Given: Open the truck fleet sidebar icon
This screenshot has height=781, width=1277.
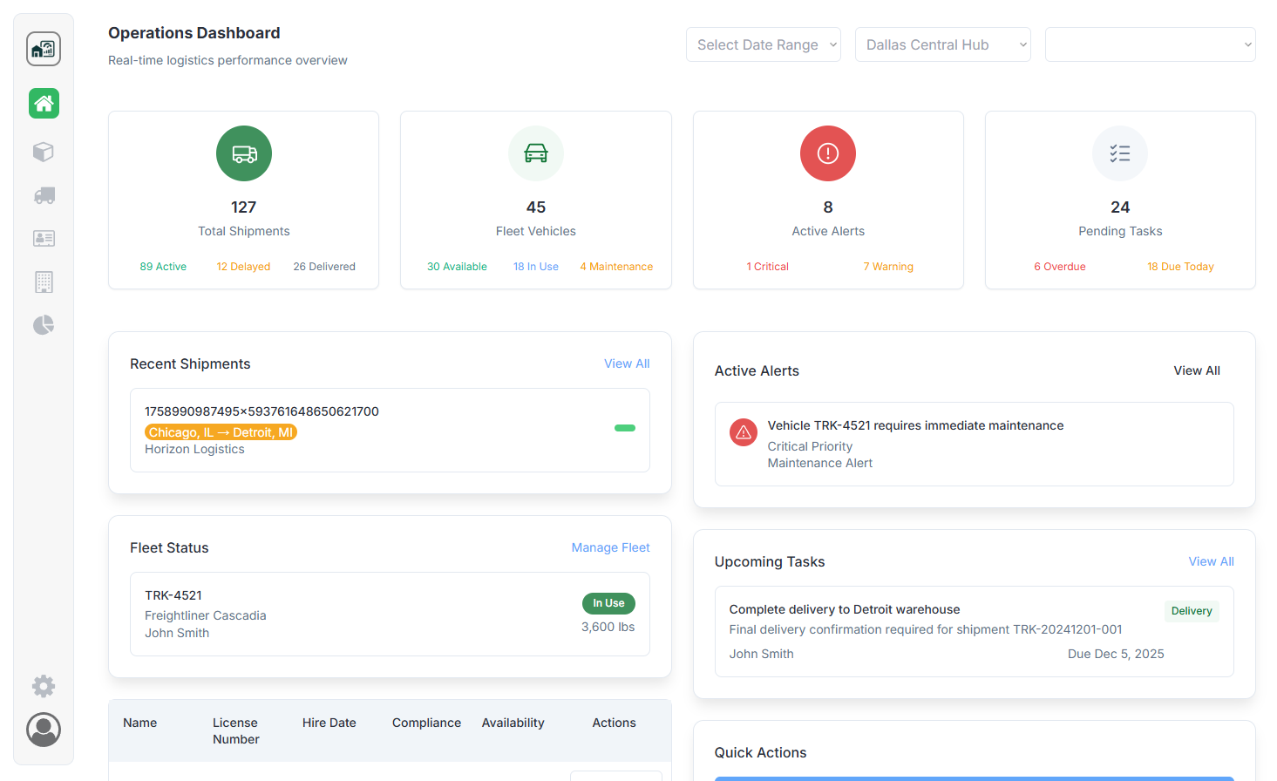Looking at the screenshot, I should coord(44,195).
